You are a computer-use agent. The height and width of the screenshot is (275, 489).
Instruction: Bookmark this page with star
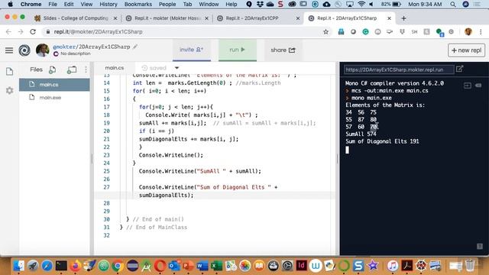[326, 32]
